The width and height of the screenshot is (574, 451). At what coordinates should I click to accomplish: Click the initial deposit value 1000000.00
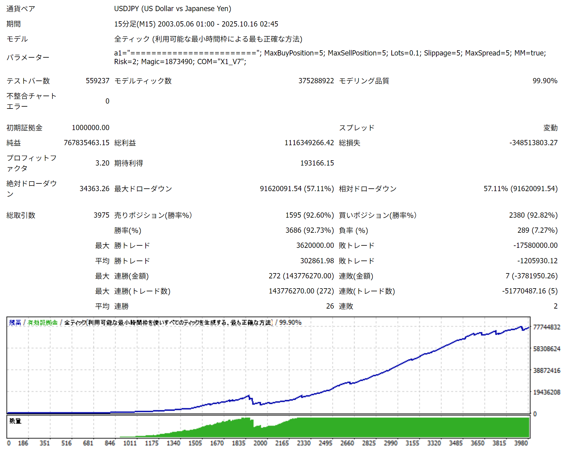(90, 128)
